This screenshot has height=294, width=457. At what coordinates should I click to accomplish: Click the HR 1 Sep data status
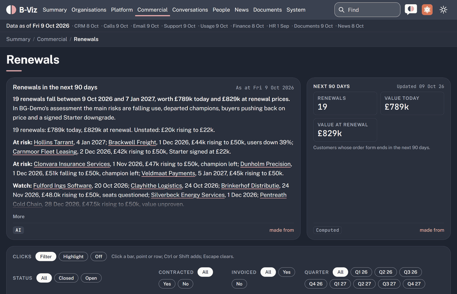coord(279,26)
